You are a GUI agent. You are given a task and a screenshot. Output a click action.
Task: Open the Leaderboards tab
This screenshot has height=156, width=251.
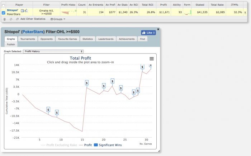106,39
